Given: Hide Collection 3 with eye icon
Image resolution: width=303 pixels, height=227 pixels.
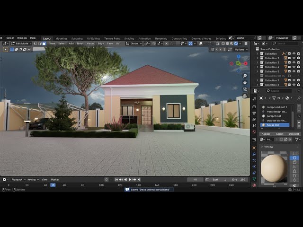Looking at the screenshot, I should pyautogui.click(x=294, y=62).
